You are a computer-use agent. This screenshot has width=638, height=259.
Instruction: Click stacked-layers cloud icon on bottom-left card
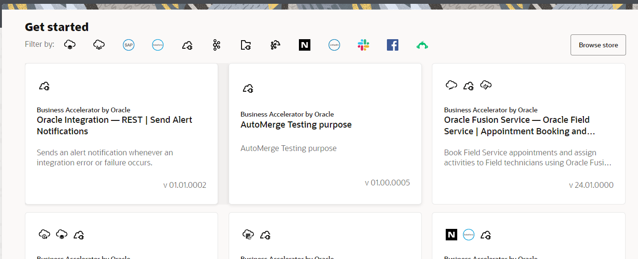pyautogui.click(x=62, y=235)
